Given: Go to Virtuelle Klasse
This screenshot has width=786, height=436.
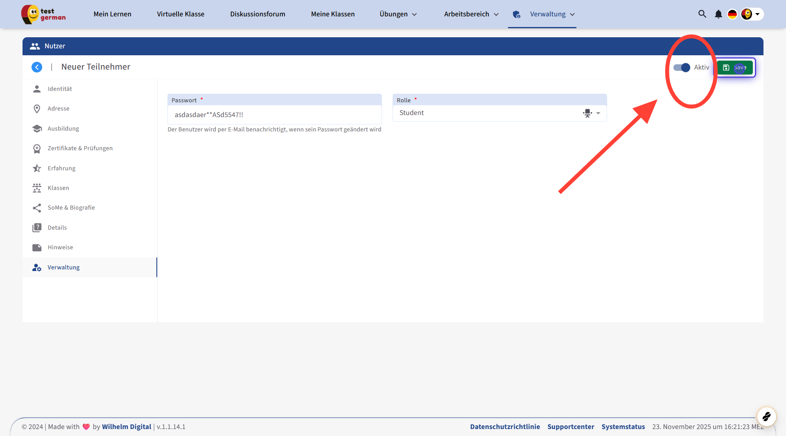Looking at the screenshot, I should [181, 14].
